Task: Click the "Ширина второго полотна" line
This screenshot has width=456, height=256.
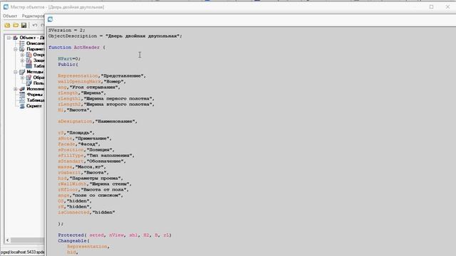Action: tap(106, 105)
